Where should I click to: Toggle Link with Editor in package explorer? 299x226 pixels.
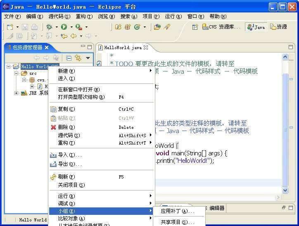coord(78,58)
